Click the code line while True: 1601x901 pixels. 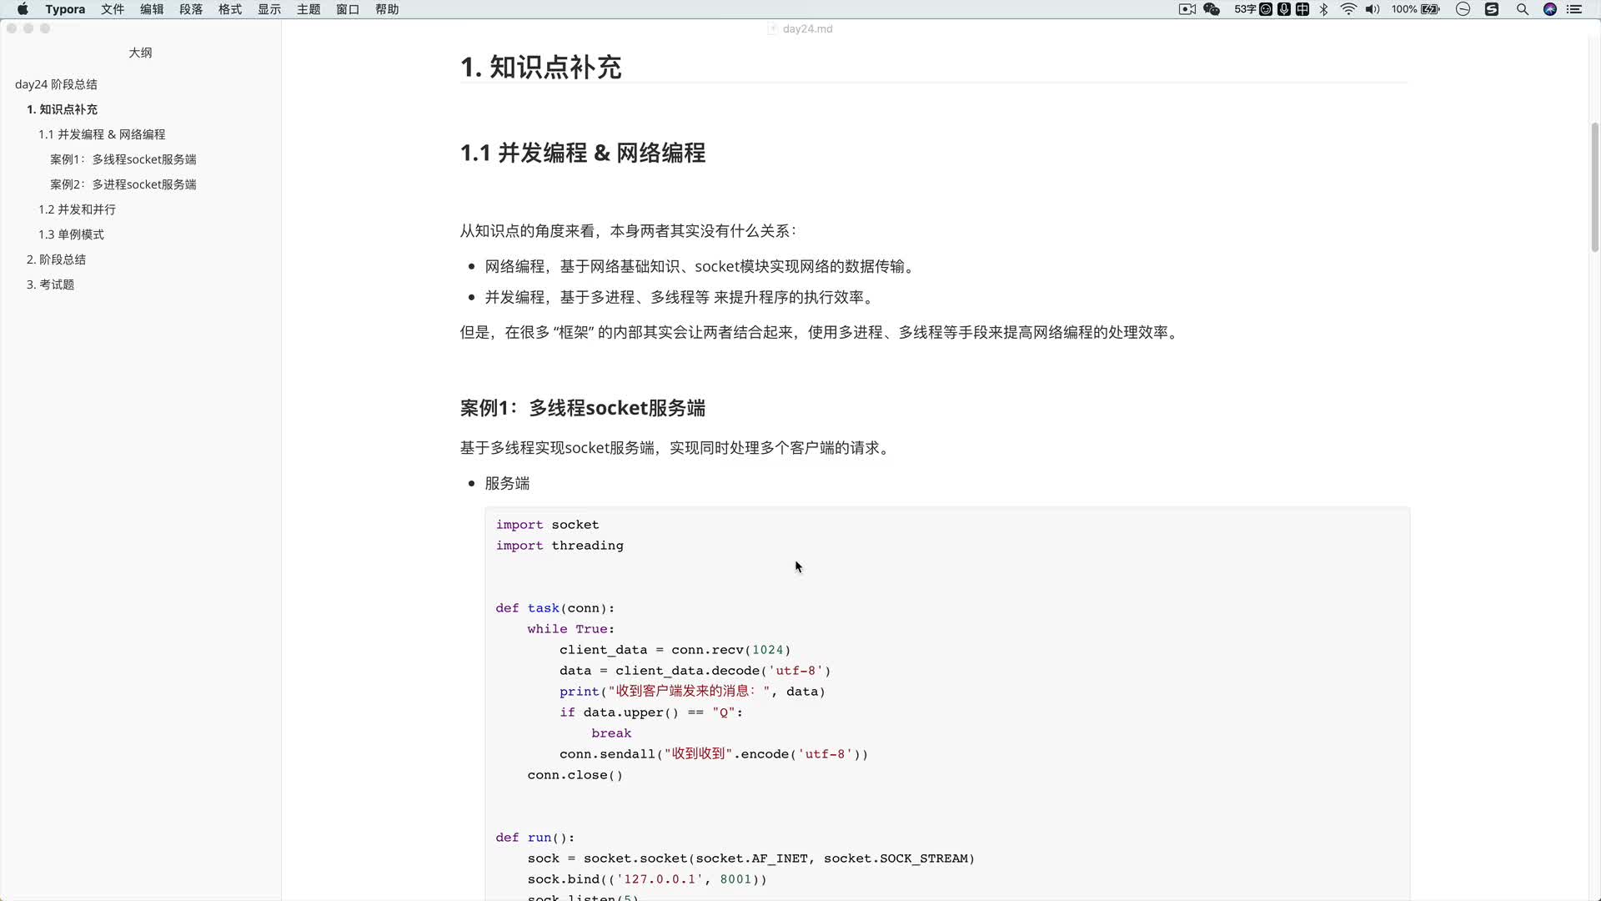pyautogui.click(x=570, y=629)
